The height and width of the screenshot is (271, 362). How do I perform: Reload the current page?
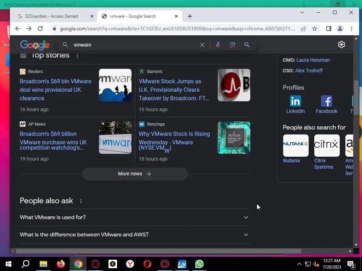(x=40, y=29)
